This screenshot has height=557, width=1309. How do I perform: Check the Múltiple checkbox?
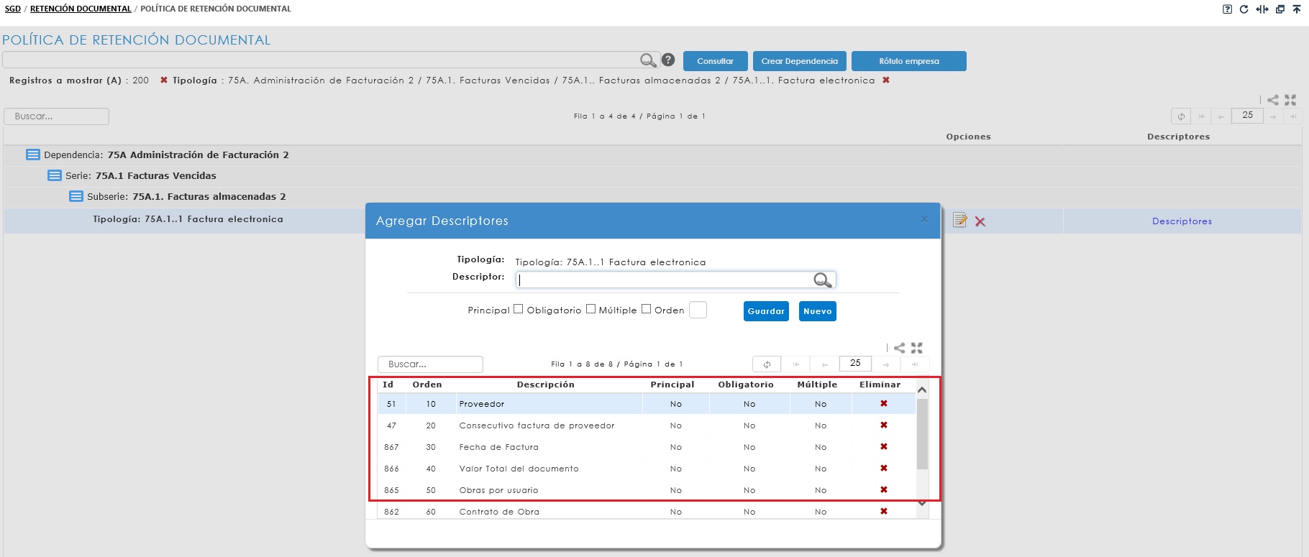(x=646, y=309)
